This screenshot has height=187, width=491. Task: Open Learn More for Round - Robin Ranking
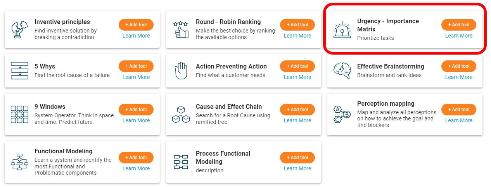[297, 36]
